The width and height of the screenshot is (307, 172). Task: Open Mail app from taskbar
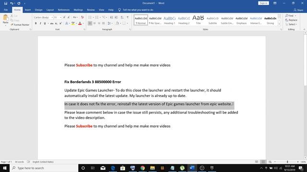[103, 168]
